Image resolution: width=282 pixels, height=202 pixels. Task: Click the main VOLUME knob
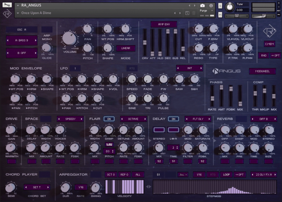[69, 39]
